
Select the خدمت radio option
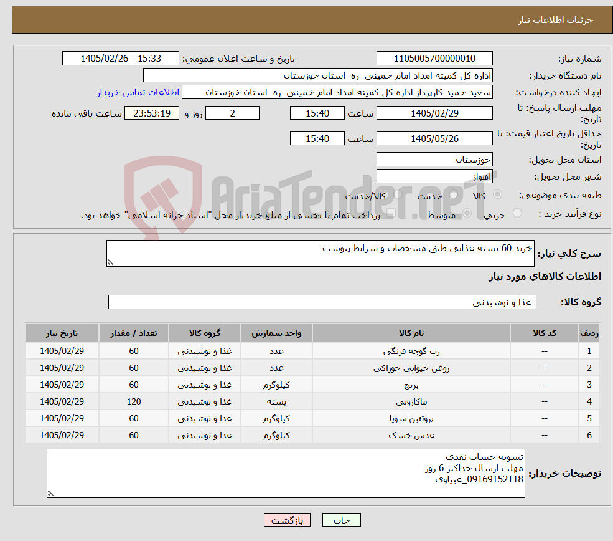click(454, 194)
